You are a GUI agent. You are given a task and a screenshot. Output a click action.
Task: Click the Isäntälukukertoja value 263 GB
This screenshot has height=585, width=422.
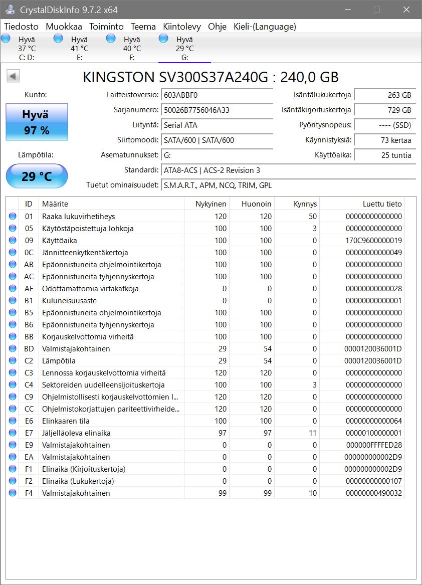[385, 95]
